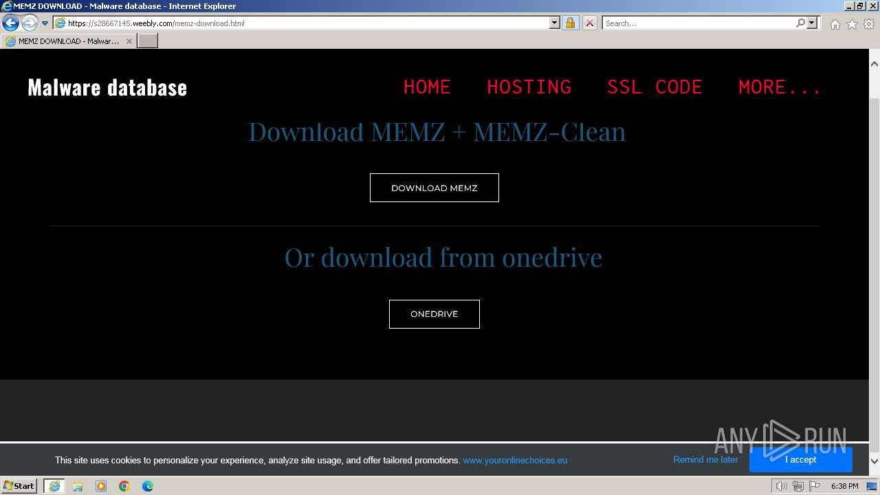
Task: Click the search magnifier icon
Action: click(x=800, y=23)
